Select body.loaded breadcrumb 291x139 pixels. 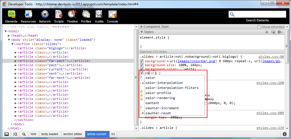pos(50,134)
